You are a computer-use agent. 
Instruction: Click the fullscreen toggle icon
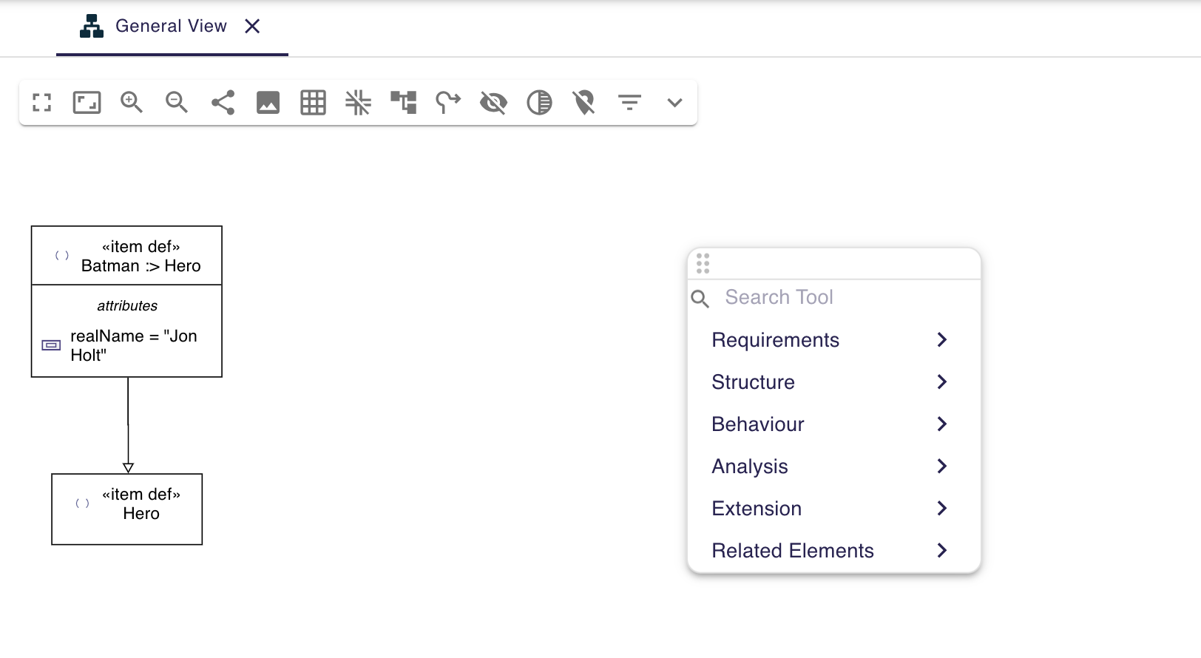pos(42,102)
